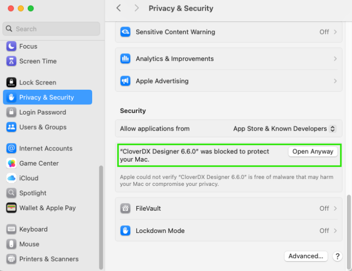
Task: Click the main pane vertical scrollbar
Action: click(x=348, y=232)
